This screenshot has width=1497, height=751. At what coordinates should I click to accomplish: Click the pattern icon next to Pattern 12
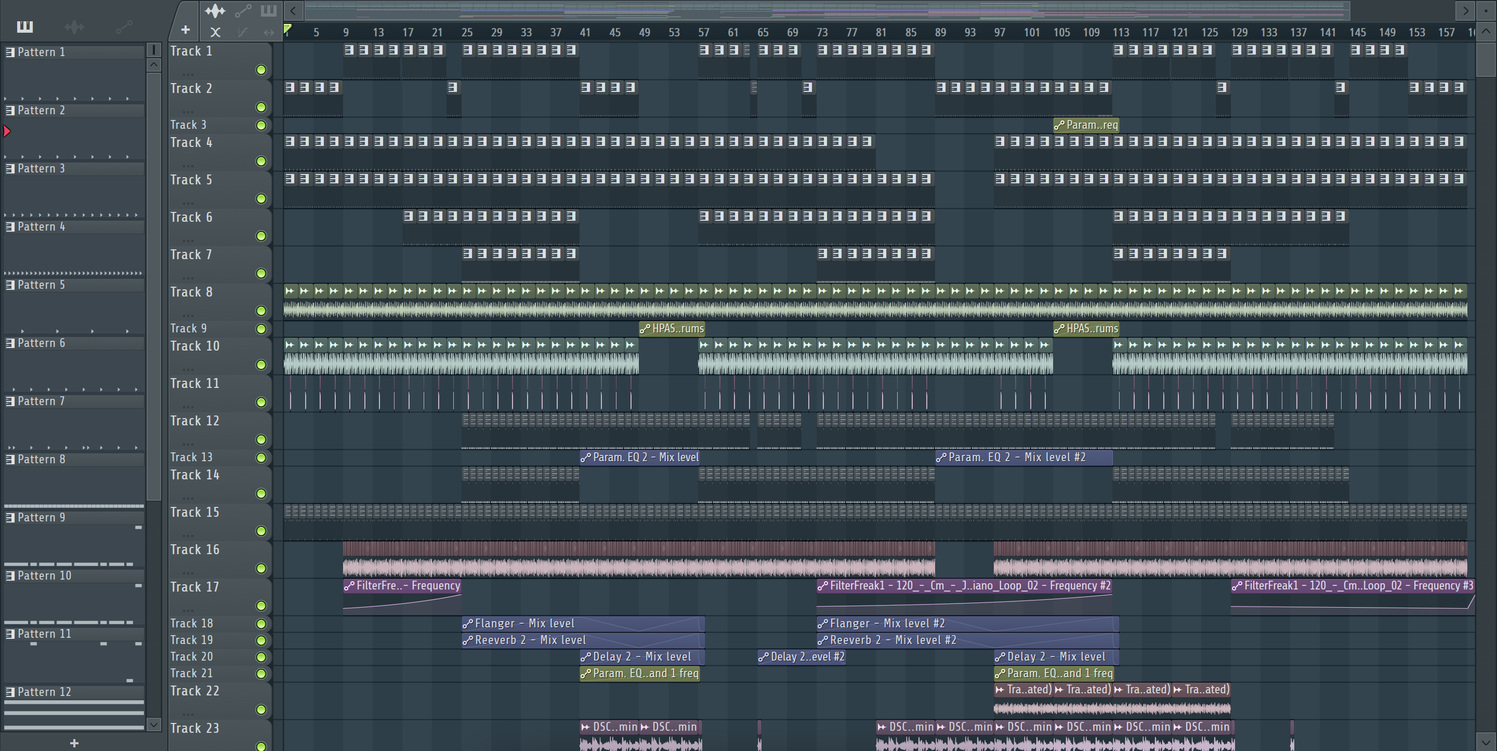[x=10, y=692]
